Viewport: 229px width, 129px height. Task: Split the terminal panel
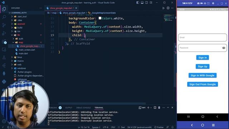tap(155, 107)
